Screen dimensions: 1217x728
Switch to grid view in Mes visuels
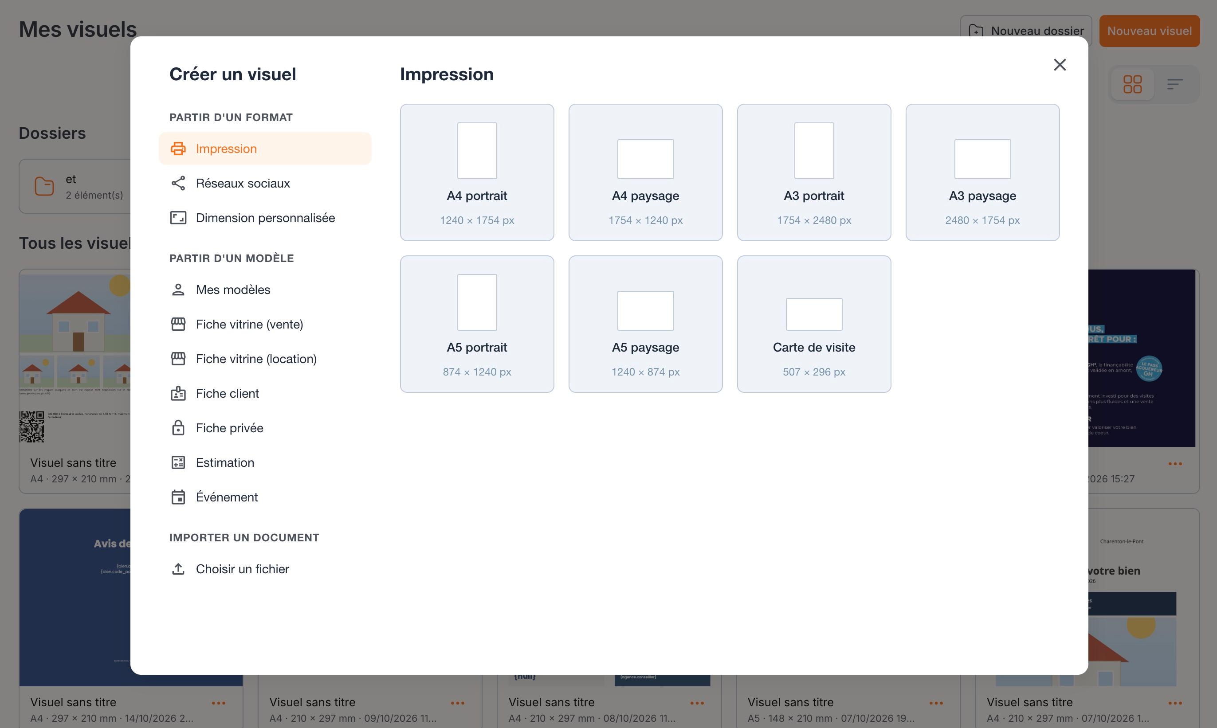tap(1132, 84)
